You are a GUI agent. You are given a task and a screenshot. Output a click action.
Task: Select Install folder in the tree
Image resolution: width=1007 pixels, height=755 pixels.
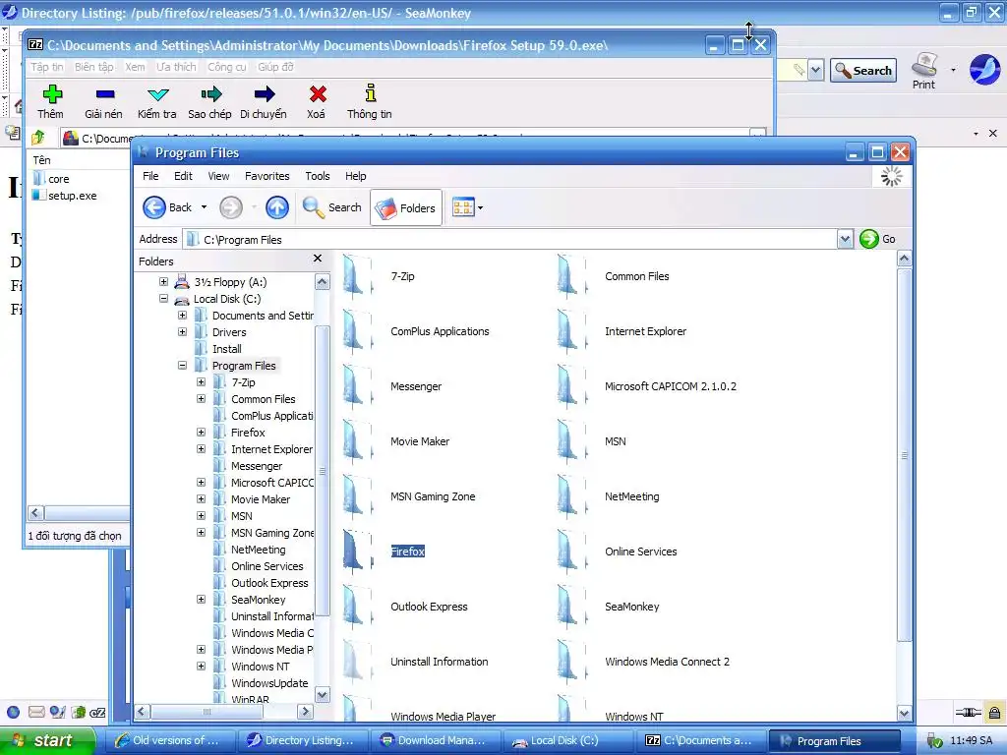click(x=227, y=349)
